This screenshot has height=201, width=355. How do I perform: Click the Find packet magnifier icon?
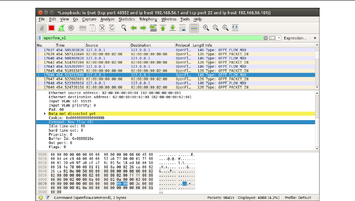123,28
